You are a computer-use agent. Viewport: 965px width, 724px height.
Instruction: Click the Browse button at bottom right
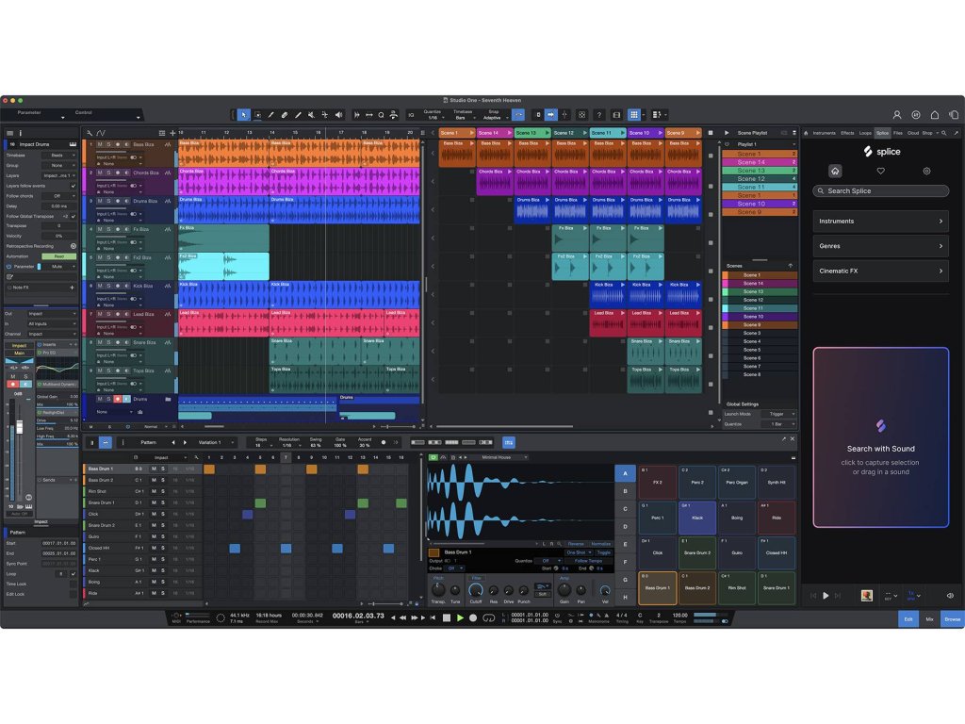pyautogui.click(x=952, y=619)
